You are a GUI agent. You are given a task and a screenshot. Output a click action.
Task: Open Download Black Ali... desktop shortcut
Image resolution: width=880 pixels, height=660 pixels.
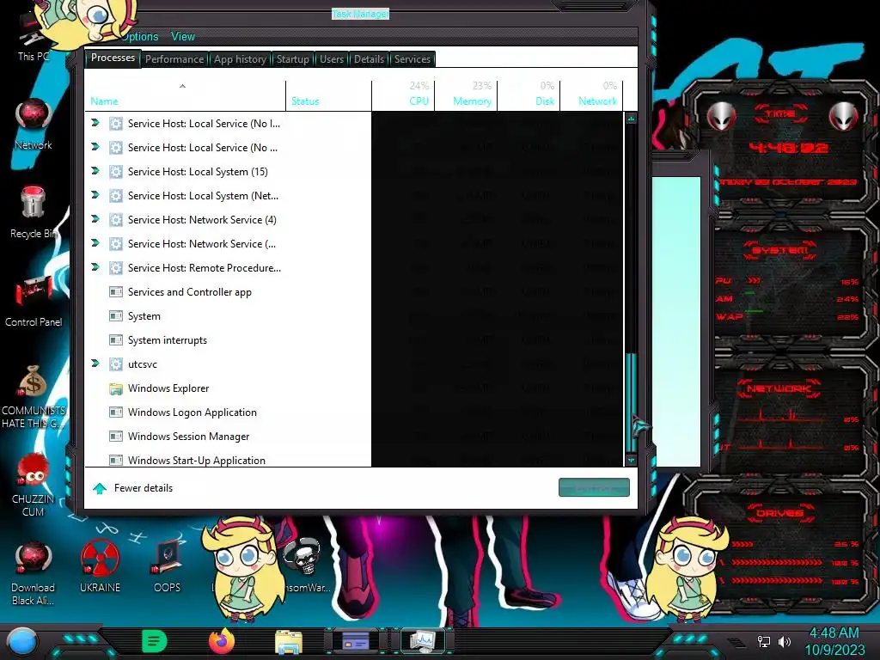(34, 573)
